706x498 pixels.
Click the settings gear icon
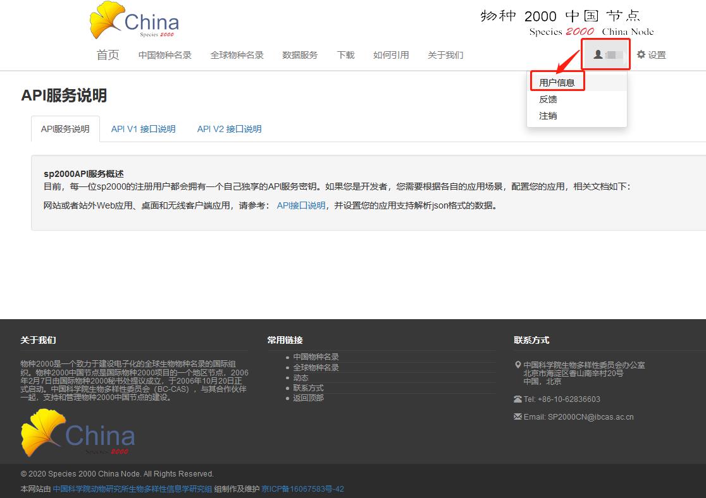641,55
